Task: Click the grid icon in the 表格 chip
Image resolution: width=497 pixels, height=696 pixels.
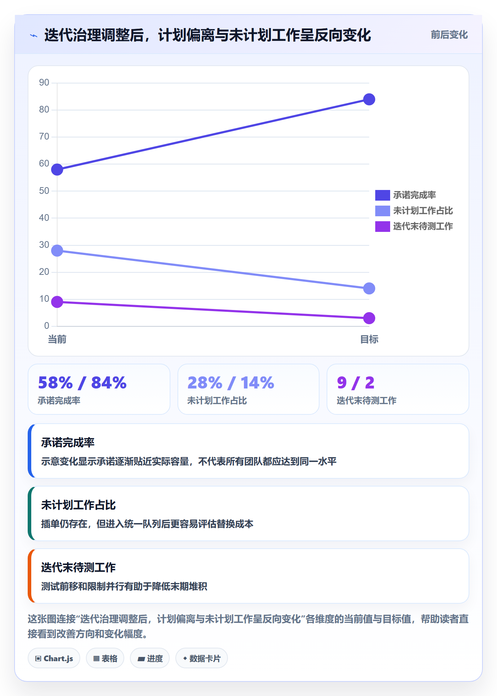Action: click(96, 659)
